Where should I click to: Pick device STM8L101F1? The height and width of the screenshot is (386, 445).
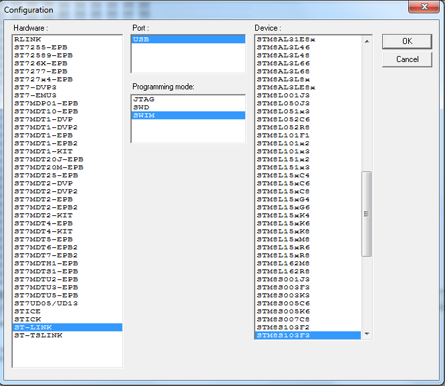click(308, 135)
